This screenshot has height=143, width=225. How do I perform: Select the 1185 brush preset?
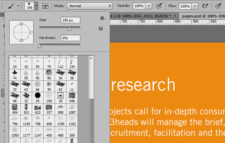61,121
